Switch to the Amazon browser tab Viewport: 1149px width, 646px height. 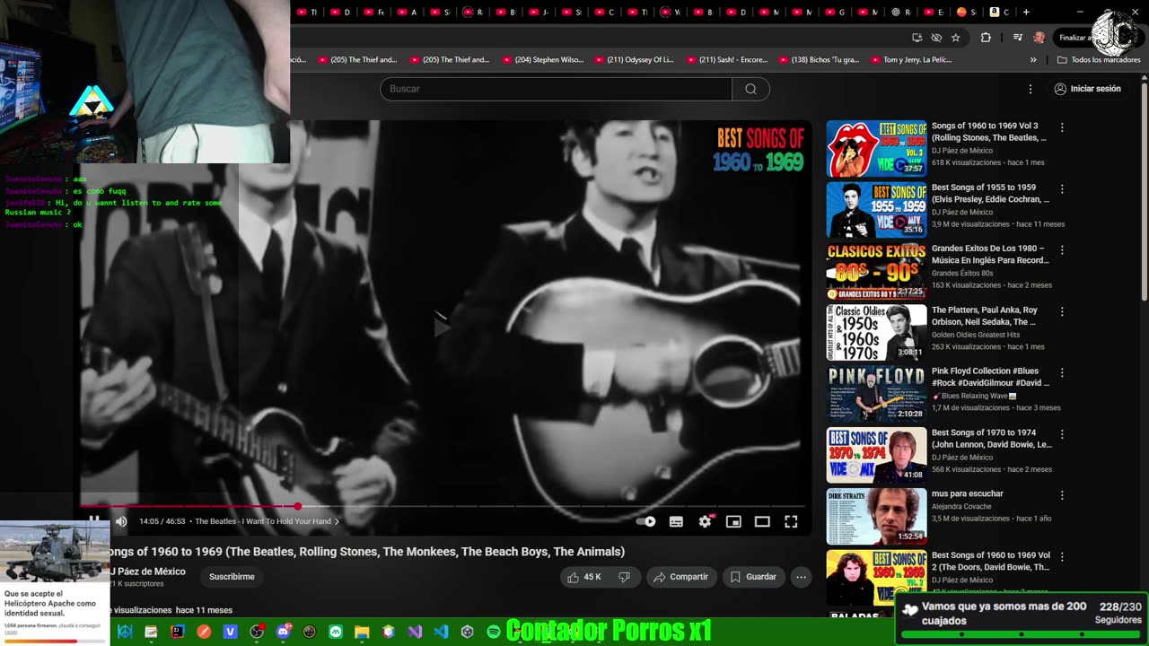click(1000, 12)
